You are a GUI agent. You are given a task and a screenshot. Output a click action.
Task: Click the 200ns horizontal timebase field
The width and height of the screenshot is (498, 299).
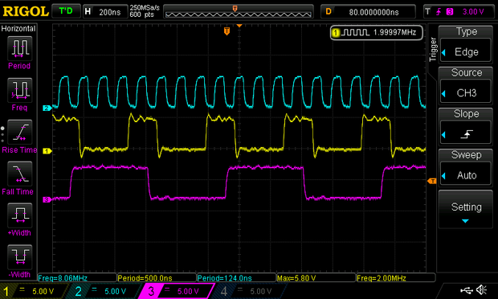[x=105, y=12]
